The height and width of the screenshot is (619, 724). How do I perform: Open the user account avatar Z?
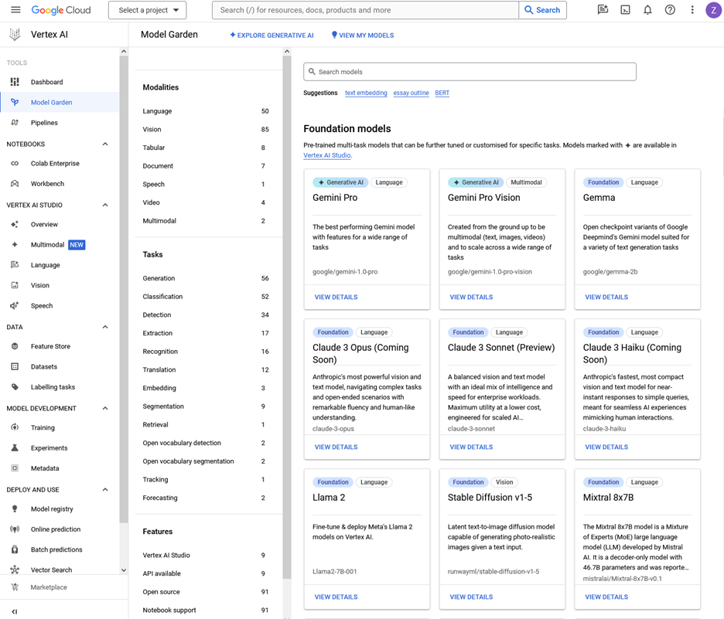coord(714,10)
